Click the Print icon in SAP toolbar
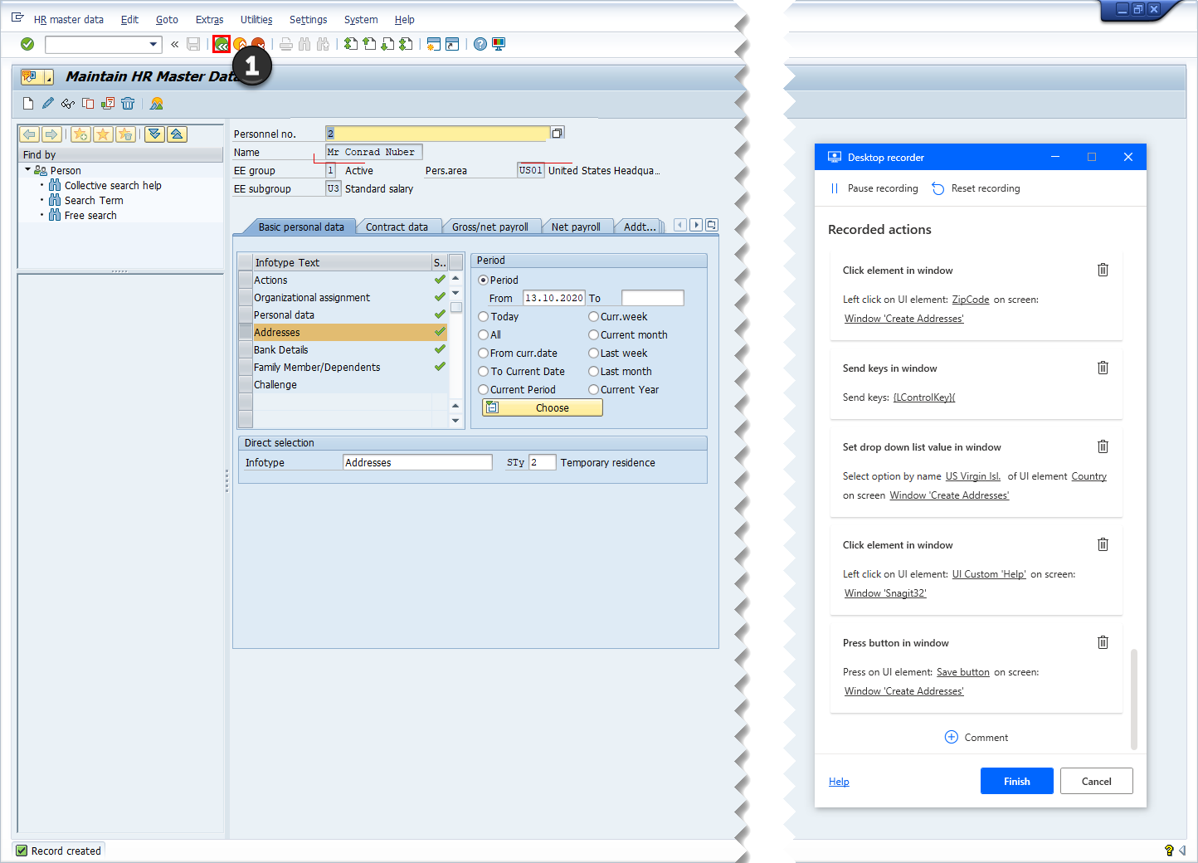This screenshot has height=863, width=1198. [x=286, y=44]
